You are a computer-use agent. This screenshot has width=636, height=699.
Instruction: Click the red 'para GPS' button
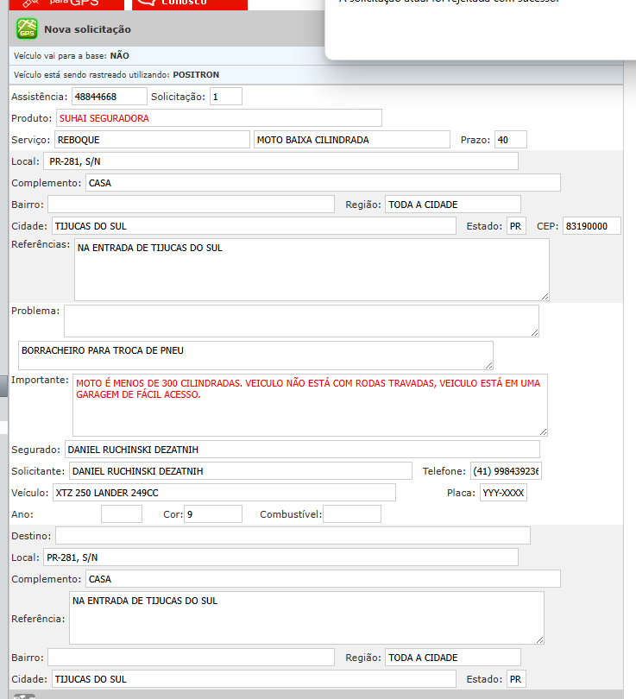(66, 4)
